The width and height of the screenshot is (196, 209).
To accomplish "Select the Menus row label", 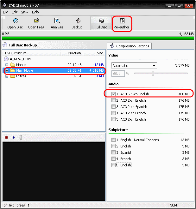I will [21, 65].
